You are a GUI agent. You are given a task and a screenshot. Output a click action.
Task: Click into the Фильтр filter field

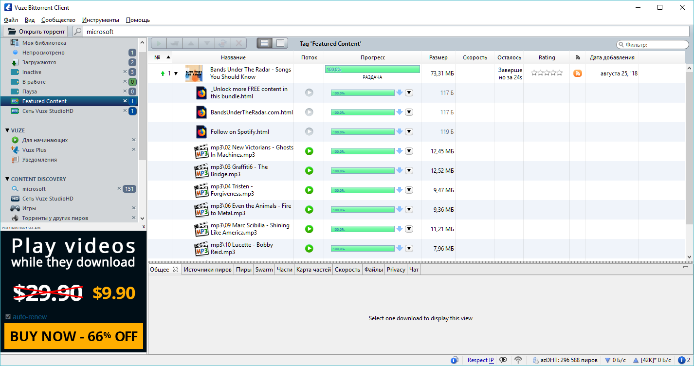656,45
